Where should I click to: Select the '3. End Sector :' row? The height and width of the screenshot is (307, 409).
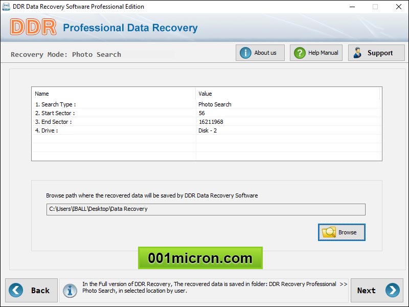pyautogui.click(x=206, y=122)
